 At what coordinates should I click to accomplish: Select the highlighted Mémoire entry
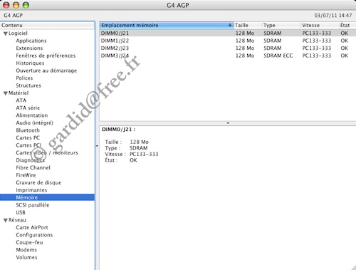point(47,197)
